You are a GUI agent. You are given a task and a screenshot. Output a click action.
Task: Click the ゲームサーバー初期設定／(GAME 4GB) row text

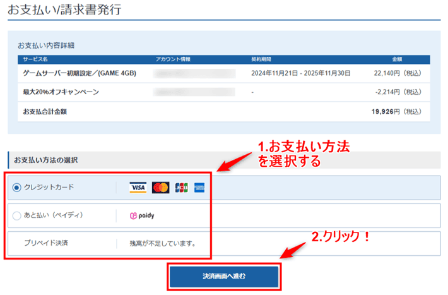coord(80,73)
